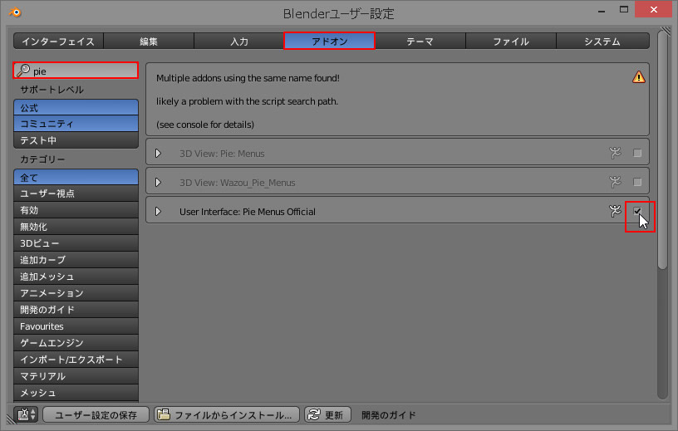678x431 pixels.
Task: Open the テーマ tab
Action: [x=420, y=41]
